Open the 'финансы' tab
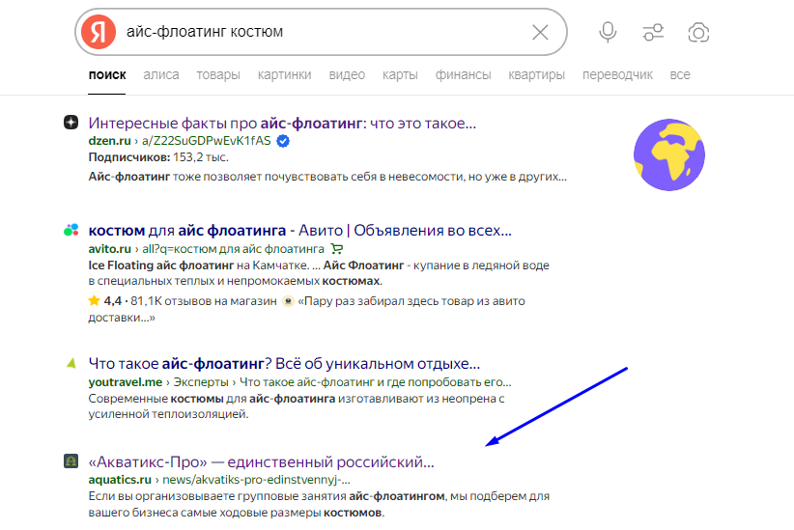The width and height of the screenshot is (794, 530). pyautogui.click(x=463, y=75)
